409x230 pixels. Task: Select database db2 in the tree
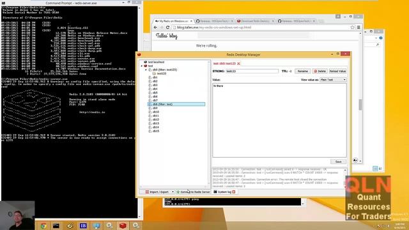155,81
